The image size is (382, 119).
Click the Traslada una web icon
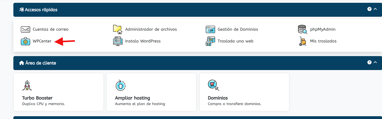(210, 41)
